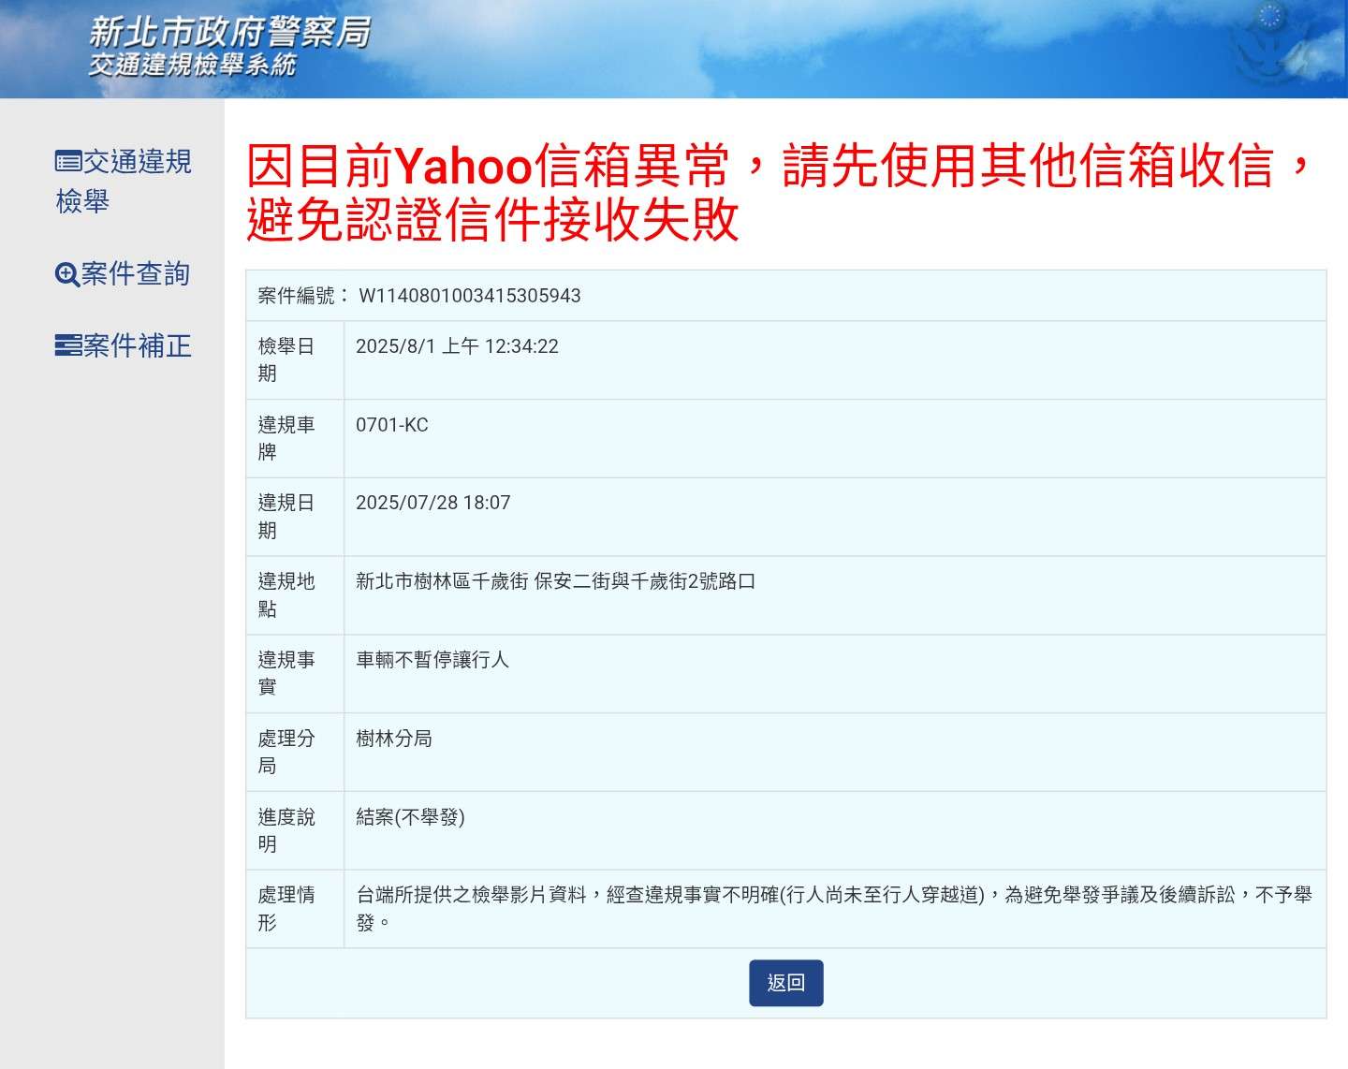This screenshot has width=1348, height=1069.
Task: Click the 處理情形 row label
Action: pyautogui.click(x=286, y=908)
